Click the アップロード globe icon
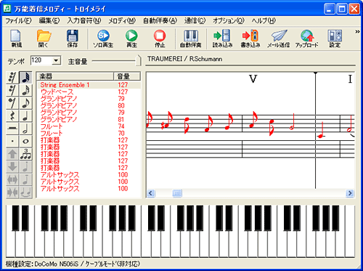Screen dimensions: 363x271 (306, 39)
